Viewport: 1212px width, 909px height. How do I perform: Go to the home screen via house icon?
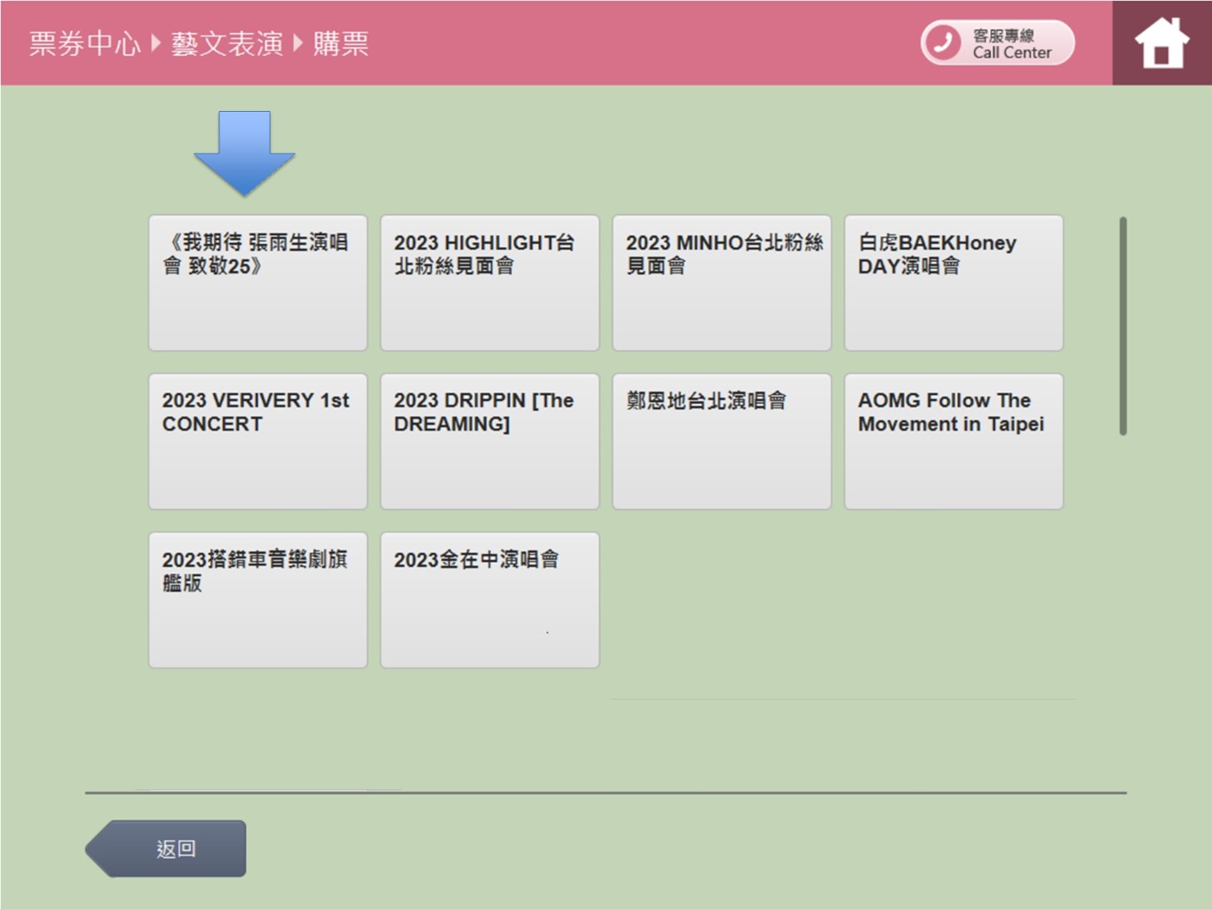(x=1161, y=43)
